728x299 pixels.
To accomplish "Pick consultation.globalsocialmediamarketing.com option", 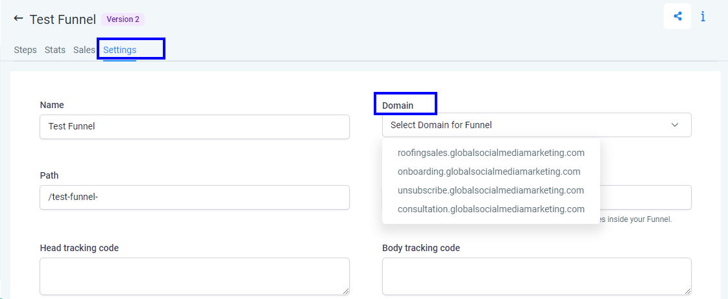I will [x=491, y=209].
